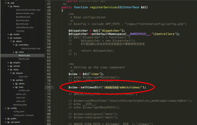
Task: Open Bootstrap.php from the sidebar
Action: [x=20, y=104]
